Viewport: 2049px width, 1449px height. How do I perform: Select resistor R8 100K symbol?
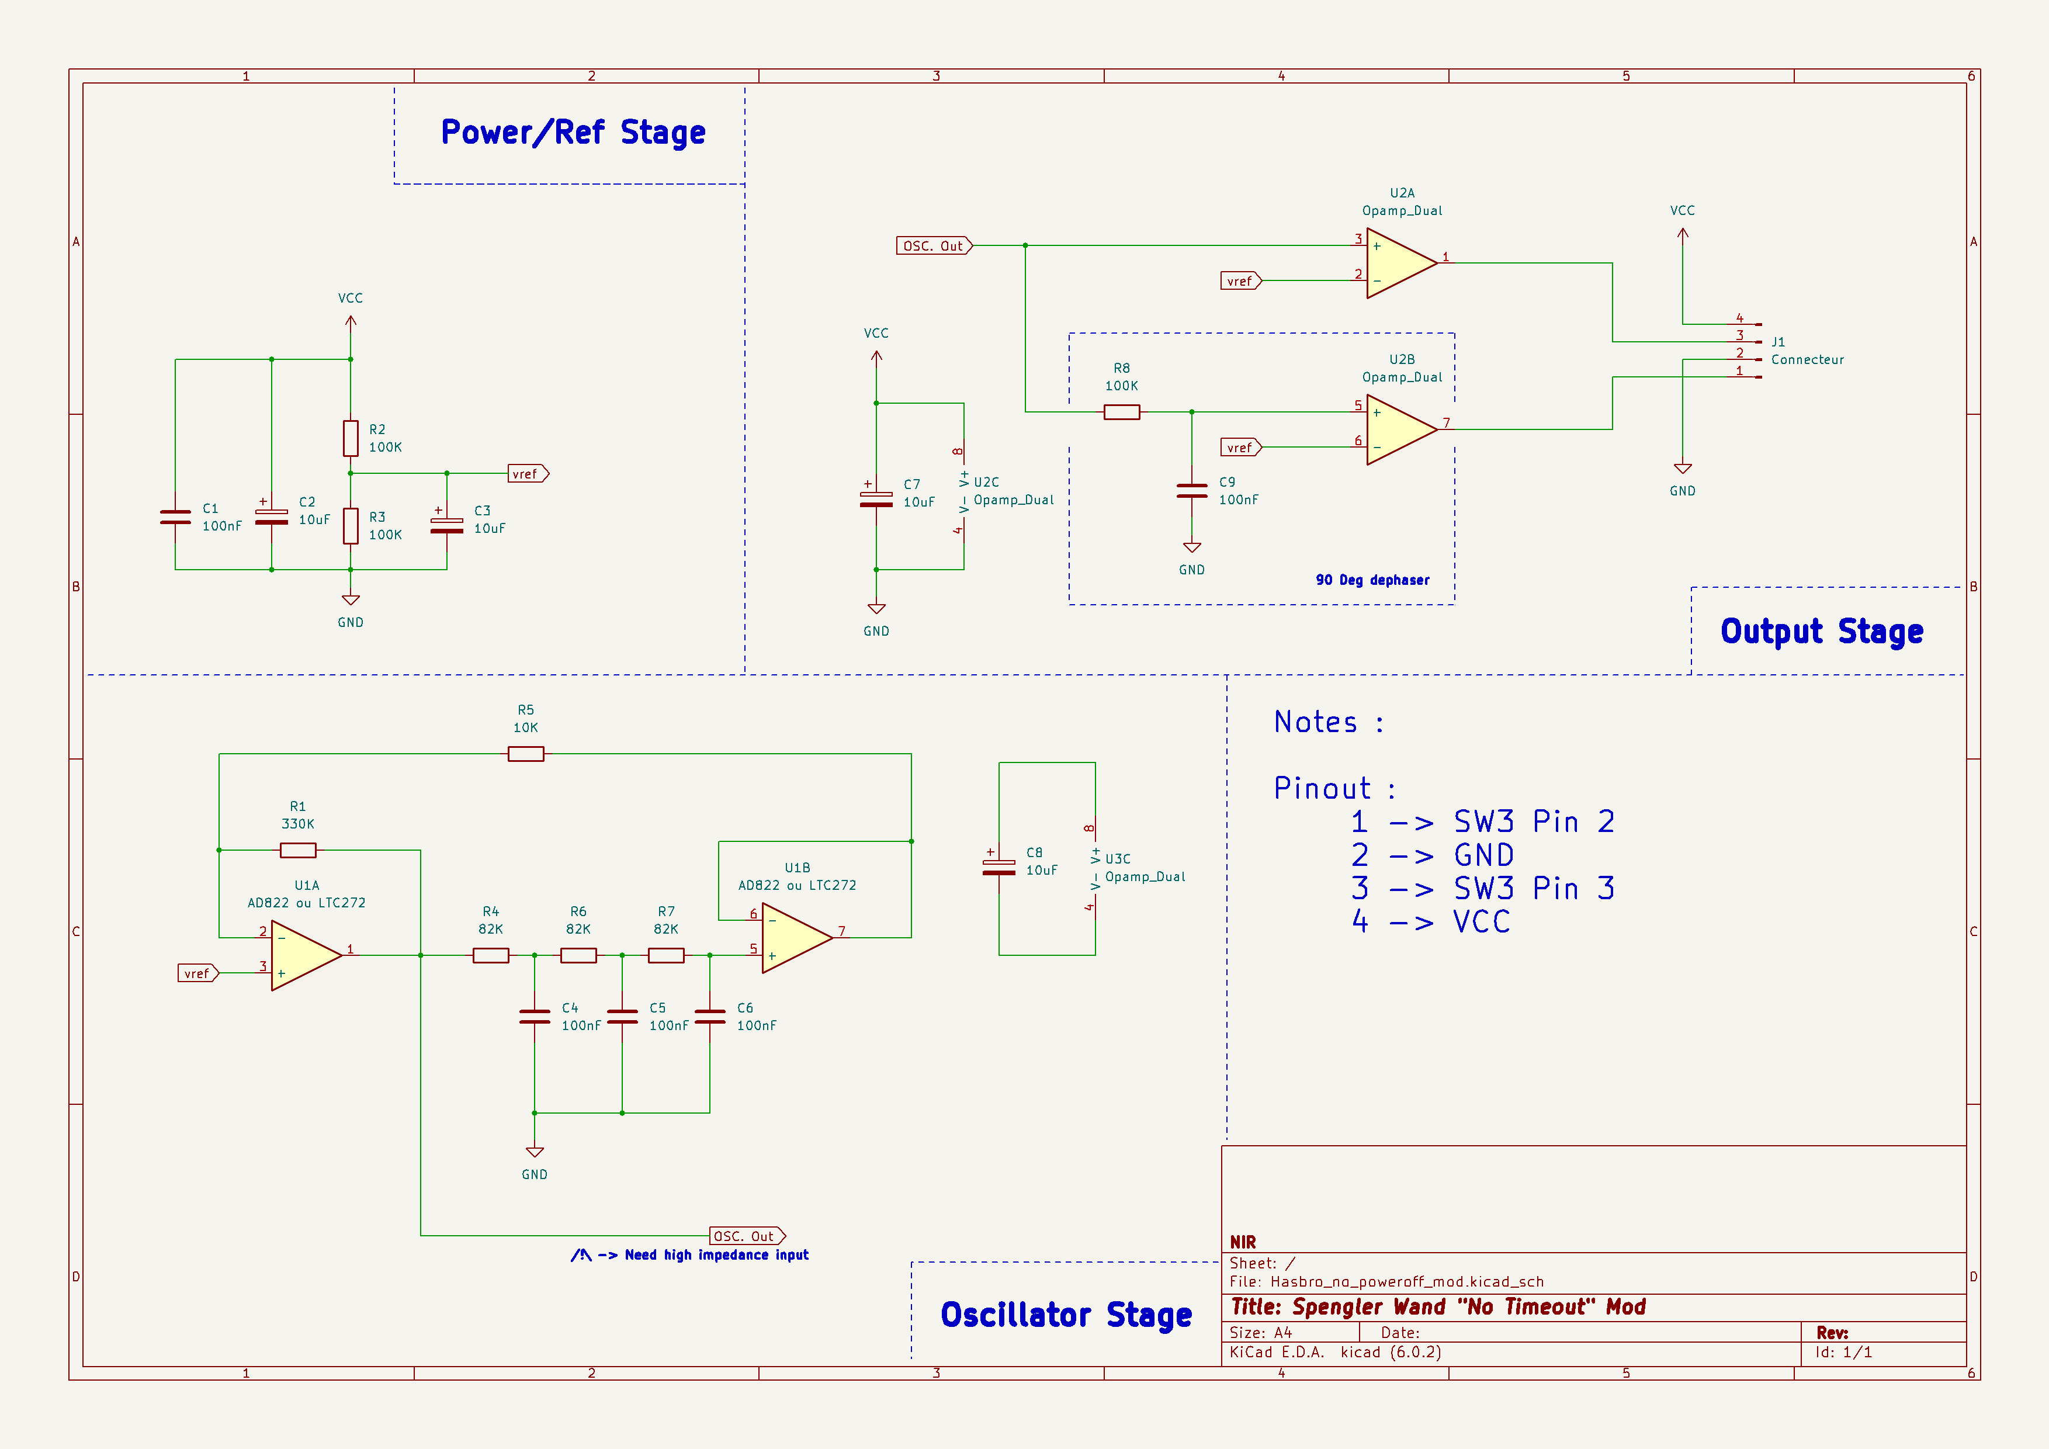[x=1121, y=412]
